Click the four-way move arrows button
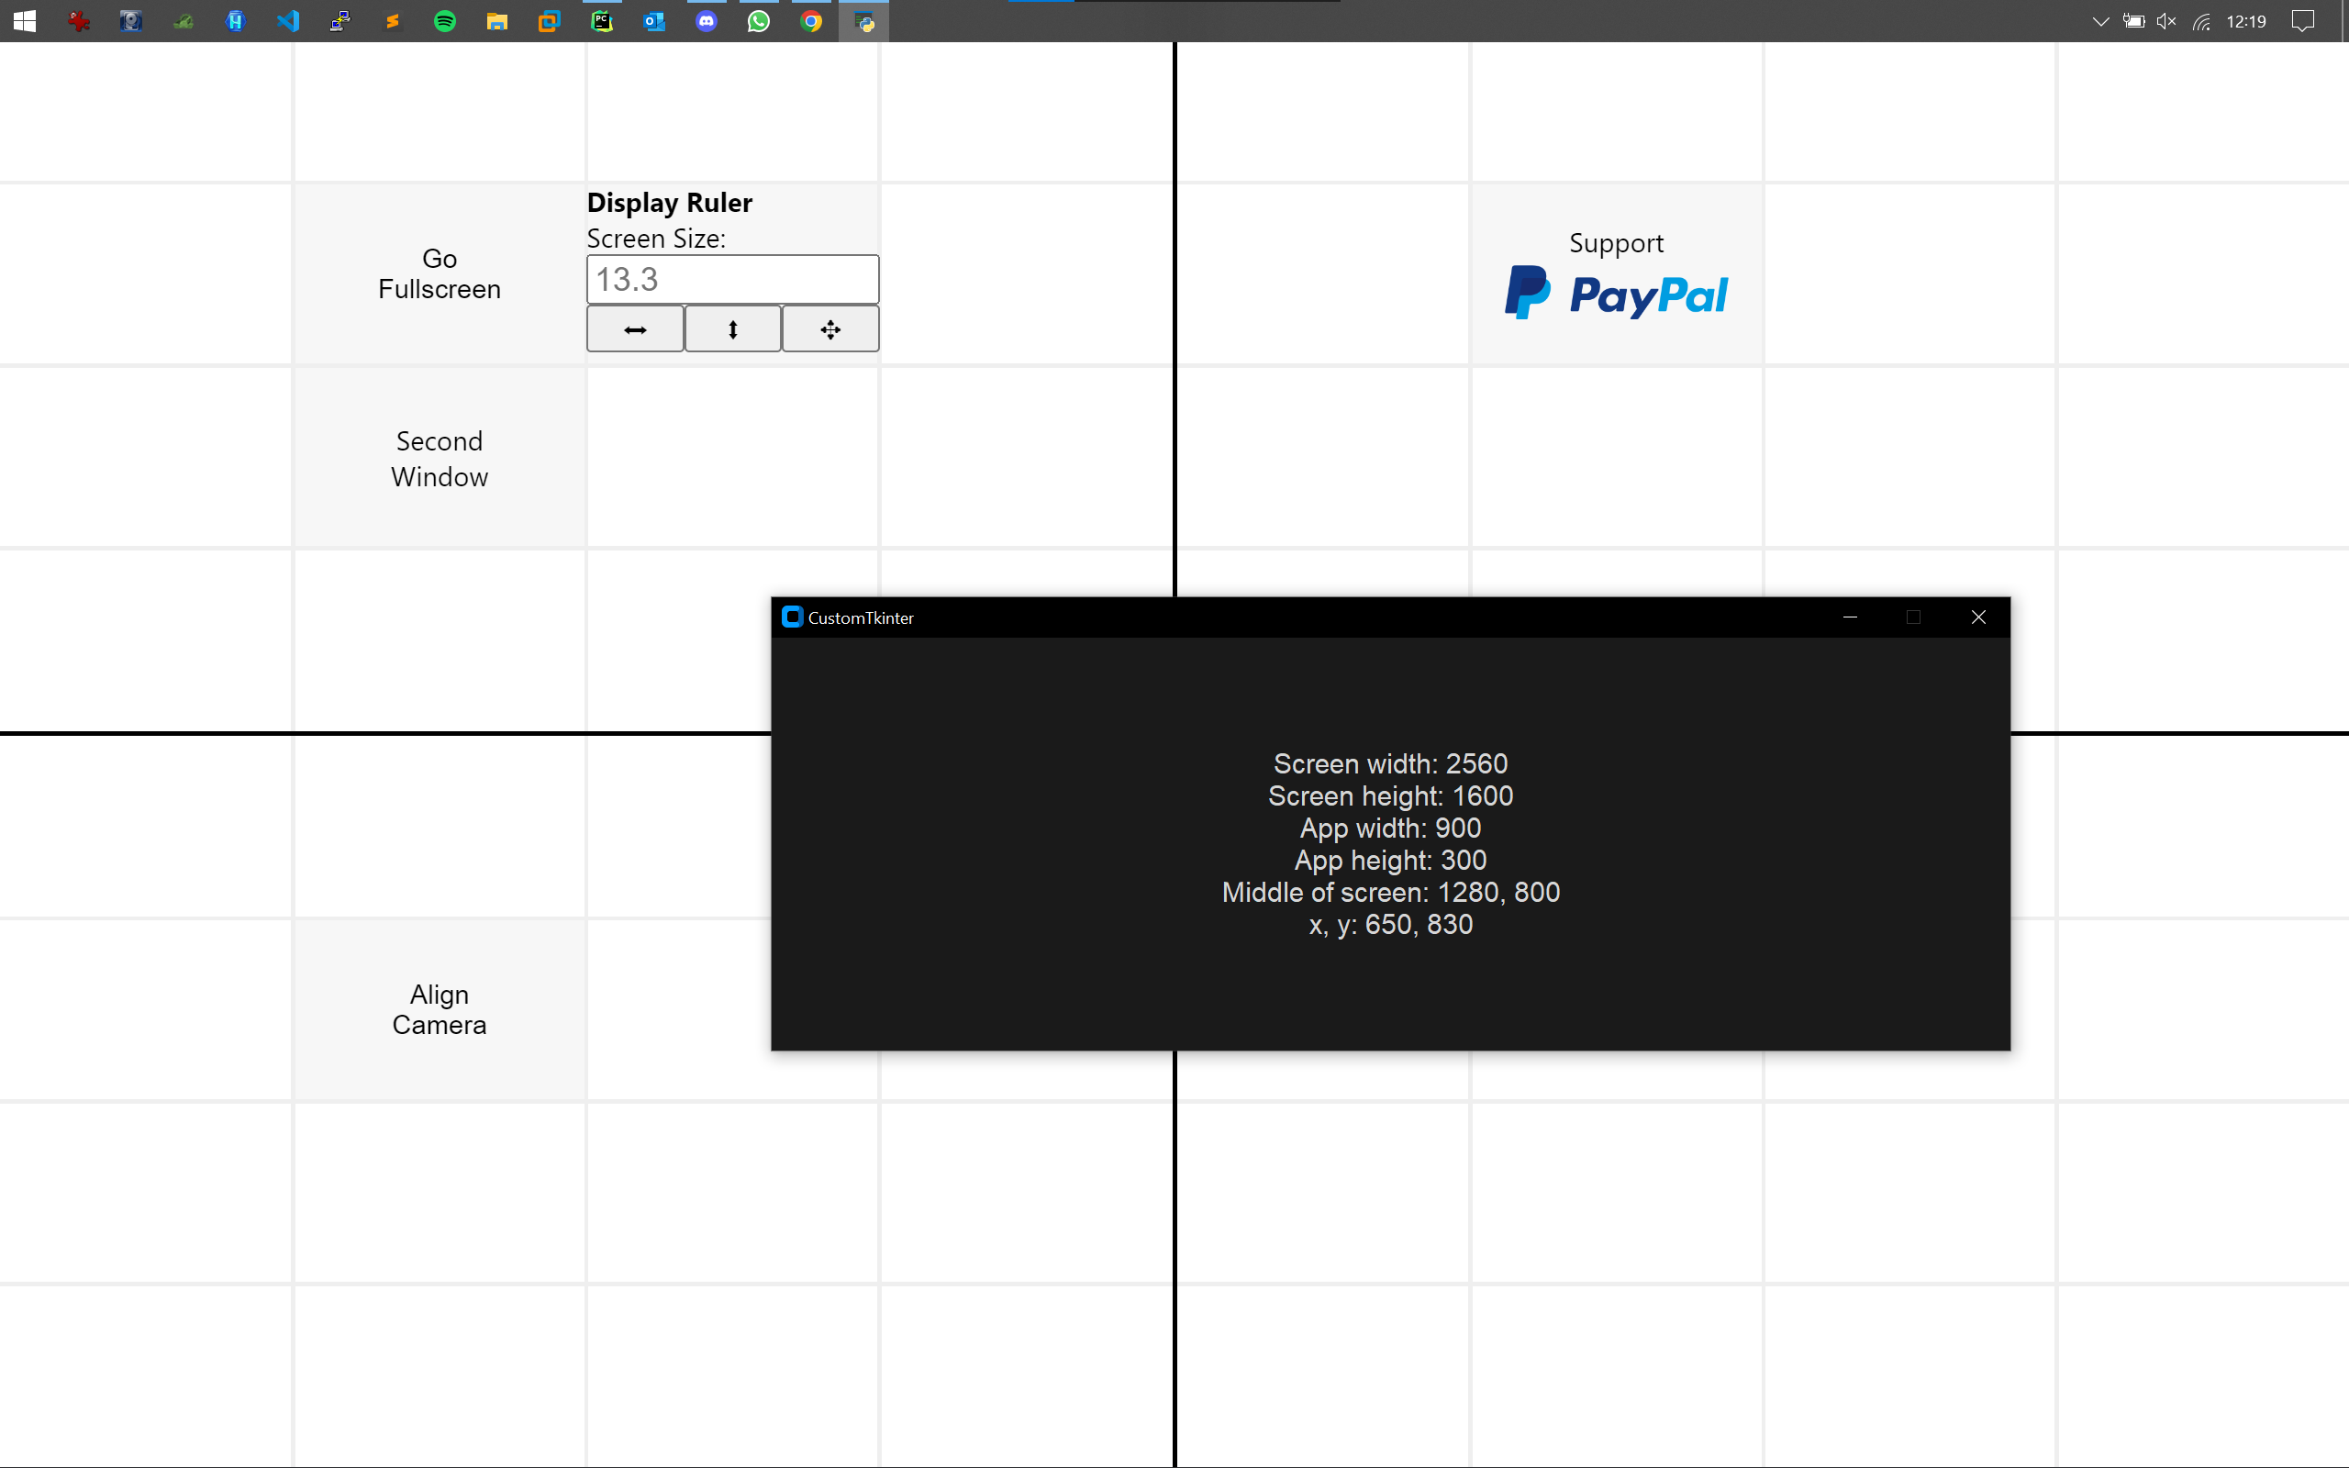 click(831, 329)
